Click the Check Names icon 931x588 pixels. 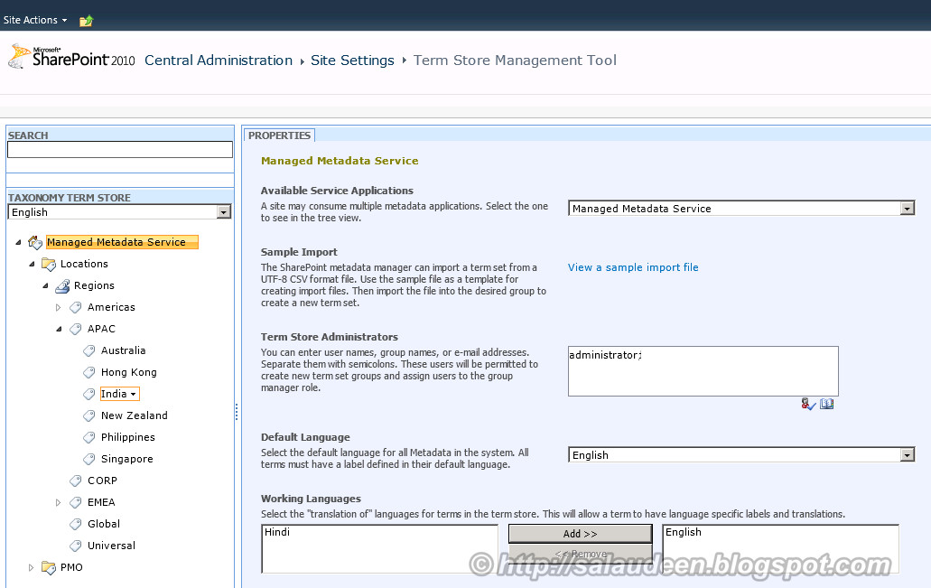coord(809,405)
